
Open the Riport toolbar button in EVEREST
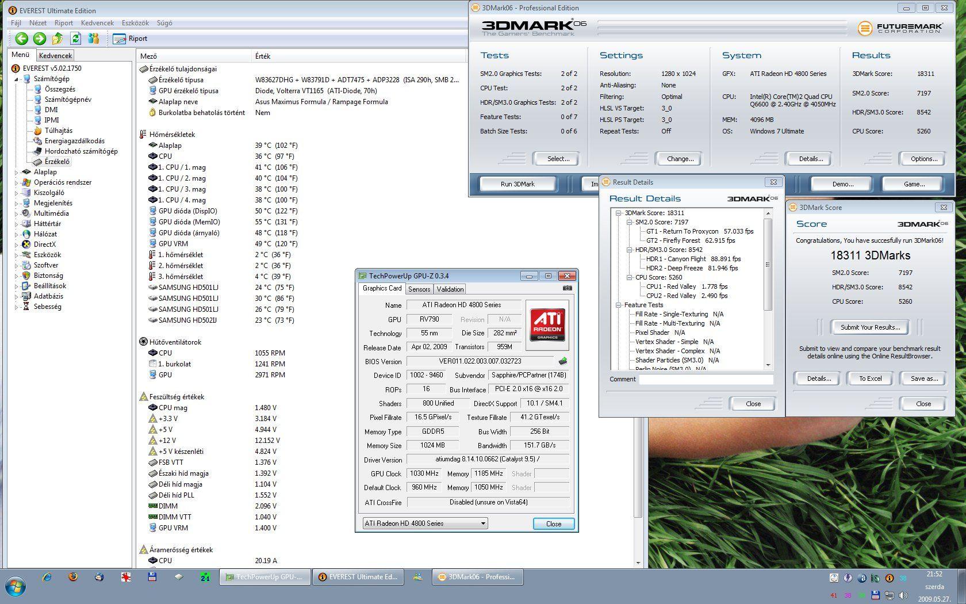(x=131, y=39)
